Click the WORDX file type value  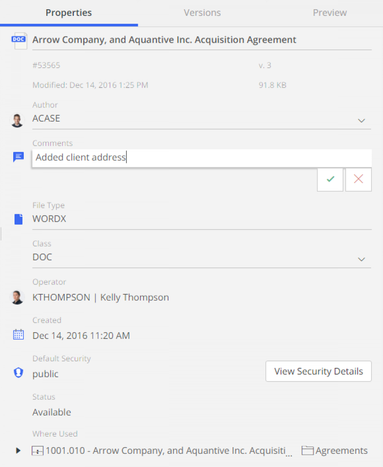pyautogui.click(x=49, y=219)
